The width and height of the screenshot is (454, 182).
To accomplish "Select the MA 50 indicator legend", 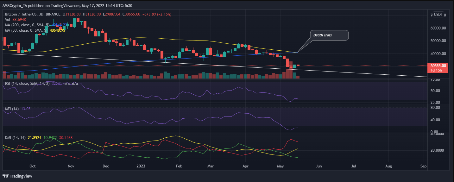I will 21,30.
